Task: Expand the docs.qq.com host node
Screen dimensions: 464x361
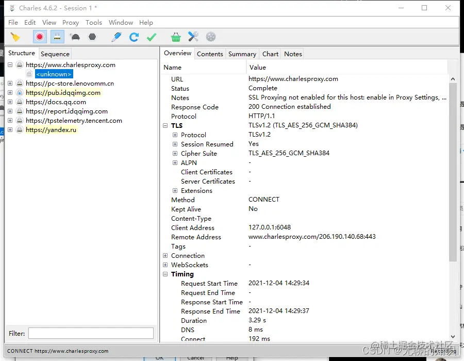Action: 10,102
